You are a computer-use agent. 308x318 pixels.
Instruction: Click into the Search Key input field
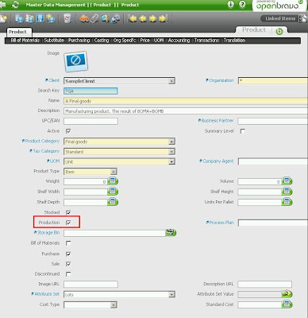90,91
